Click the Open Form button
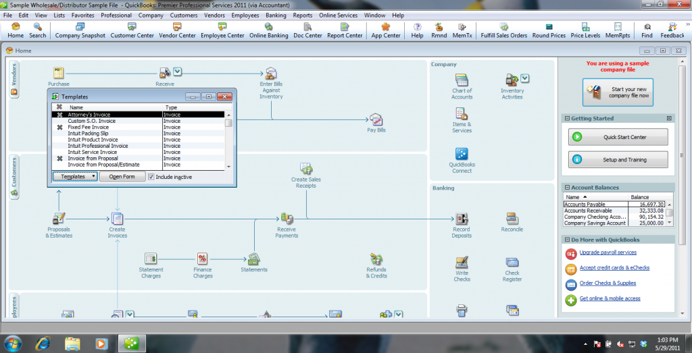Screen dimensions: 692x353 pyautogui.click(x=122, y=176)
